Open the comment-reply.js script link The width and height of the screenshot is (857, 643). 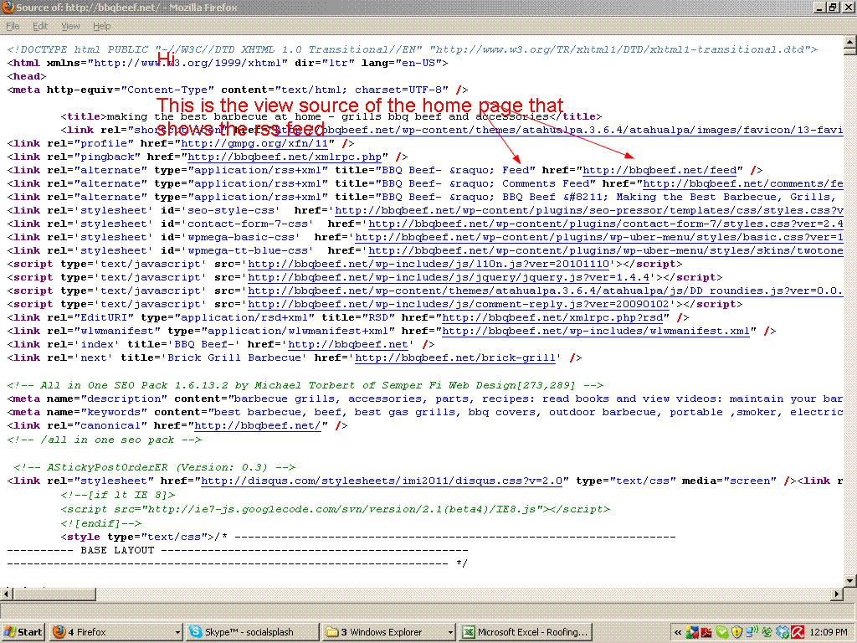coord(459,304)
